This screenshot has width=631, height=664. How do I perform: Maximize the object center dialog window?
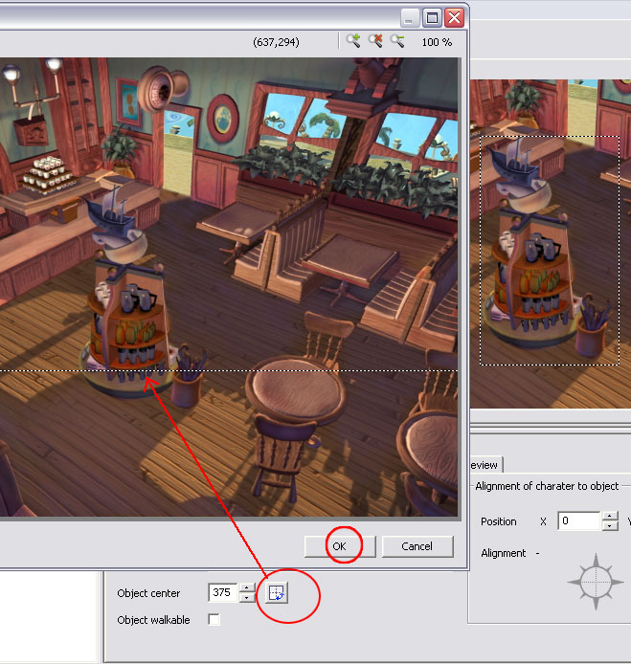point(432,18)
